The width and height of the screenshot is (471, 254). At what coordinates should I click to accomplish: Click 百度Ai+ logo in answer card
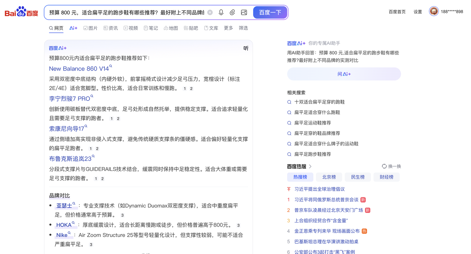(58, 48)
